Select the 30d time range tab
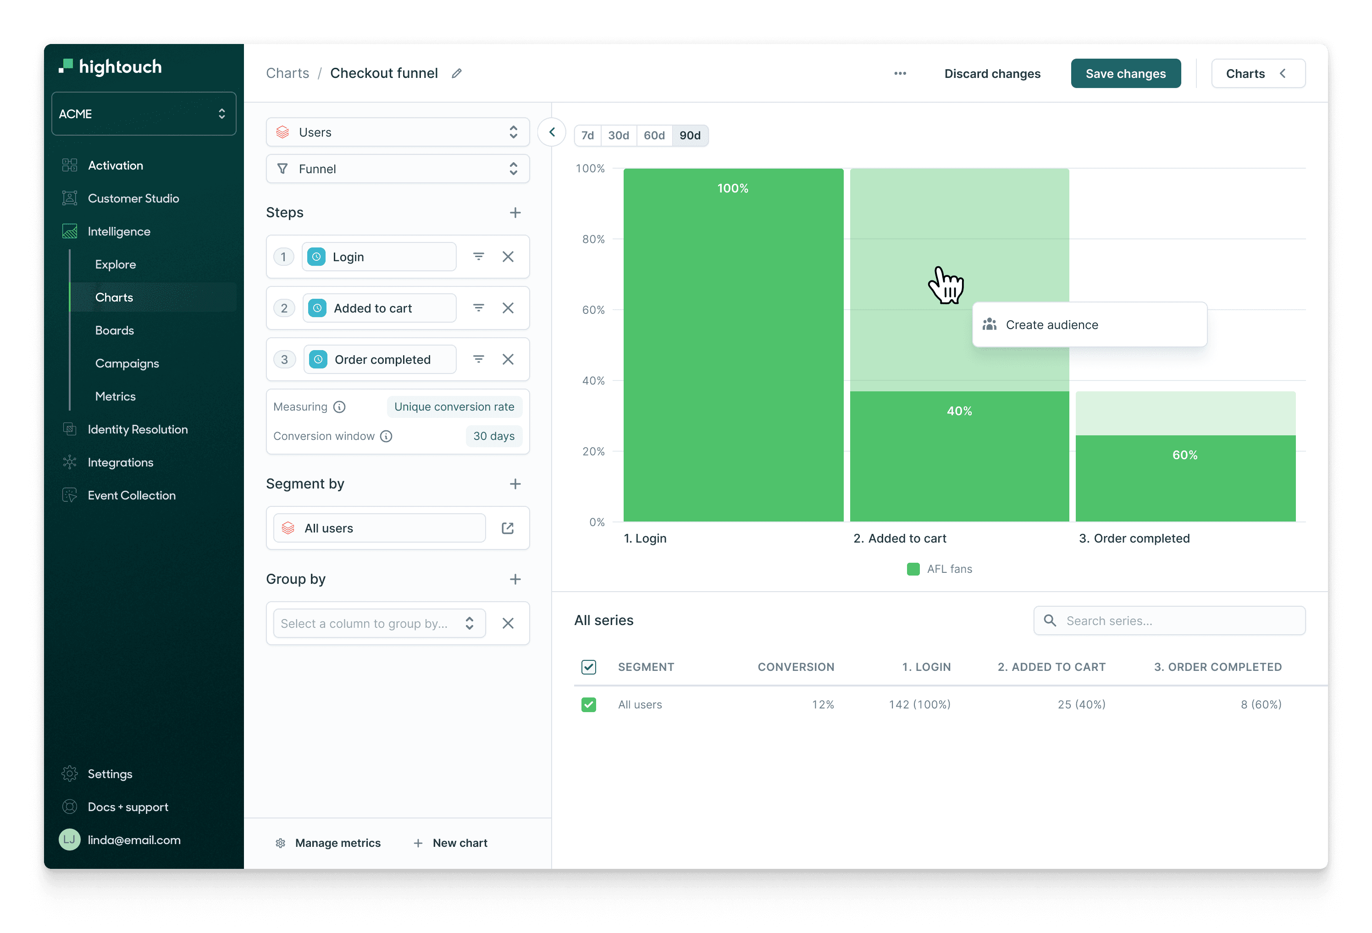1372x933 pixels. 618,135
